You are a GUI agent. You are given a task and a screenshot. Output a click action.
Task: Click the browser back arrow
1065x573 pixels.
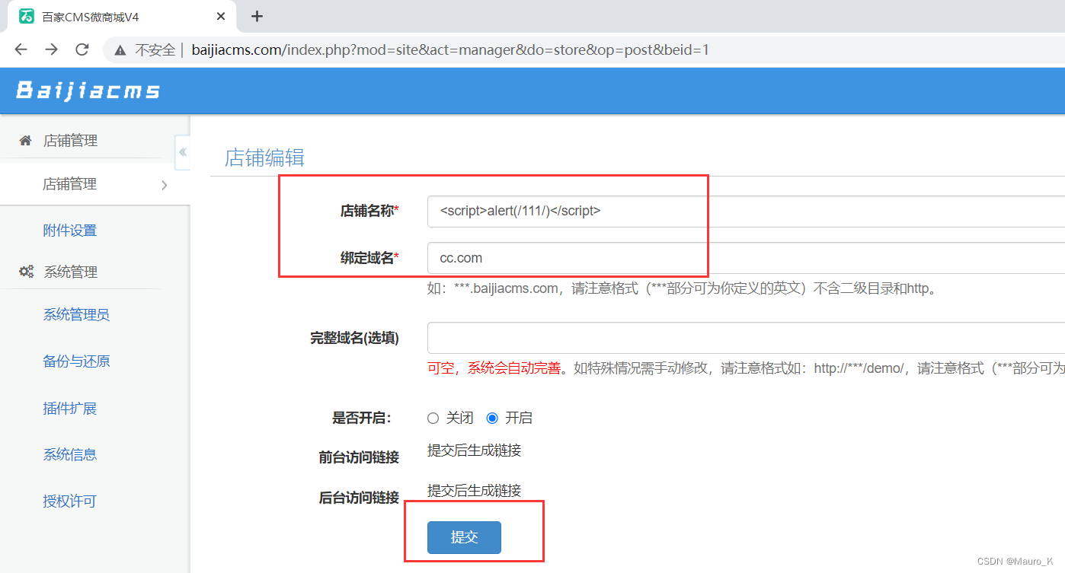[x=21, y=49]
